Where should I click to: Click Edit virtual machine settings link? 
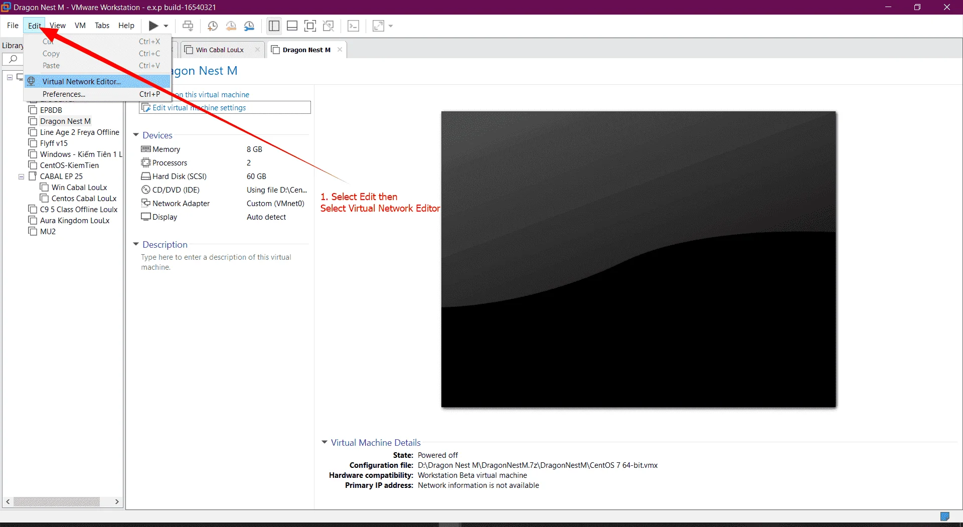click(x=199, y=107)
